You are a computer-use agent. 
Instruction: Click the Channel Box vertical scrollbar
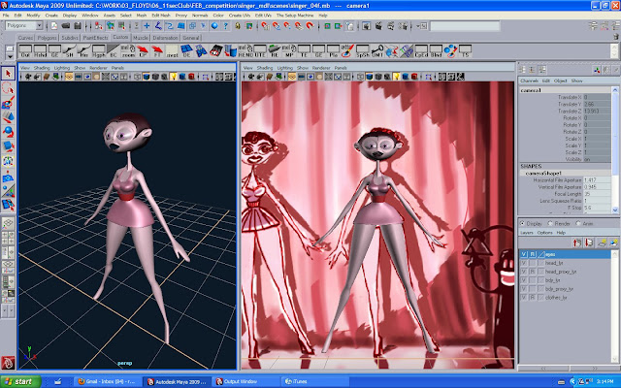[615, 150]
